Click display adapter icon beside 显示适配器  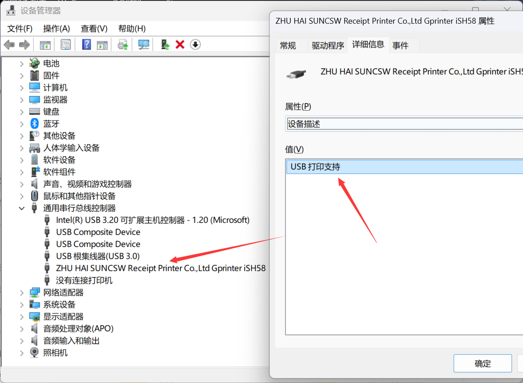[34, 316]
